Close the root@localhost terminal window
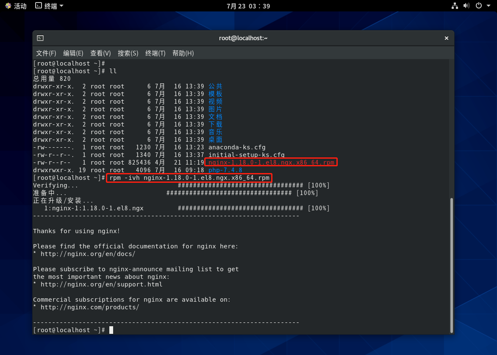 point(446,38)
